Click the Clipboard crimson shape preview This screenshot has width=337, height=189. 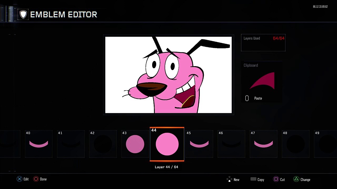pyautogui.click(x=262, y=81)
